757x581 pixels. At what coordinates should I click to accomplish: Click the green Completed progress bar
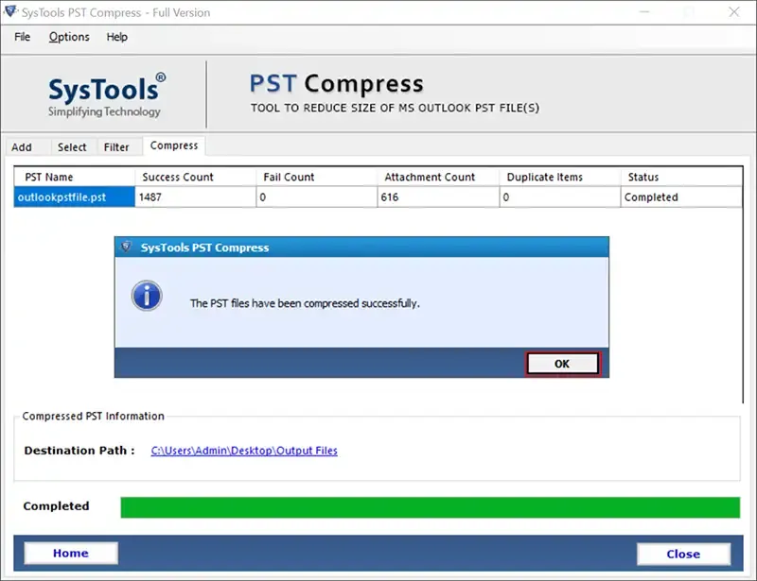pos(431,507)
